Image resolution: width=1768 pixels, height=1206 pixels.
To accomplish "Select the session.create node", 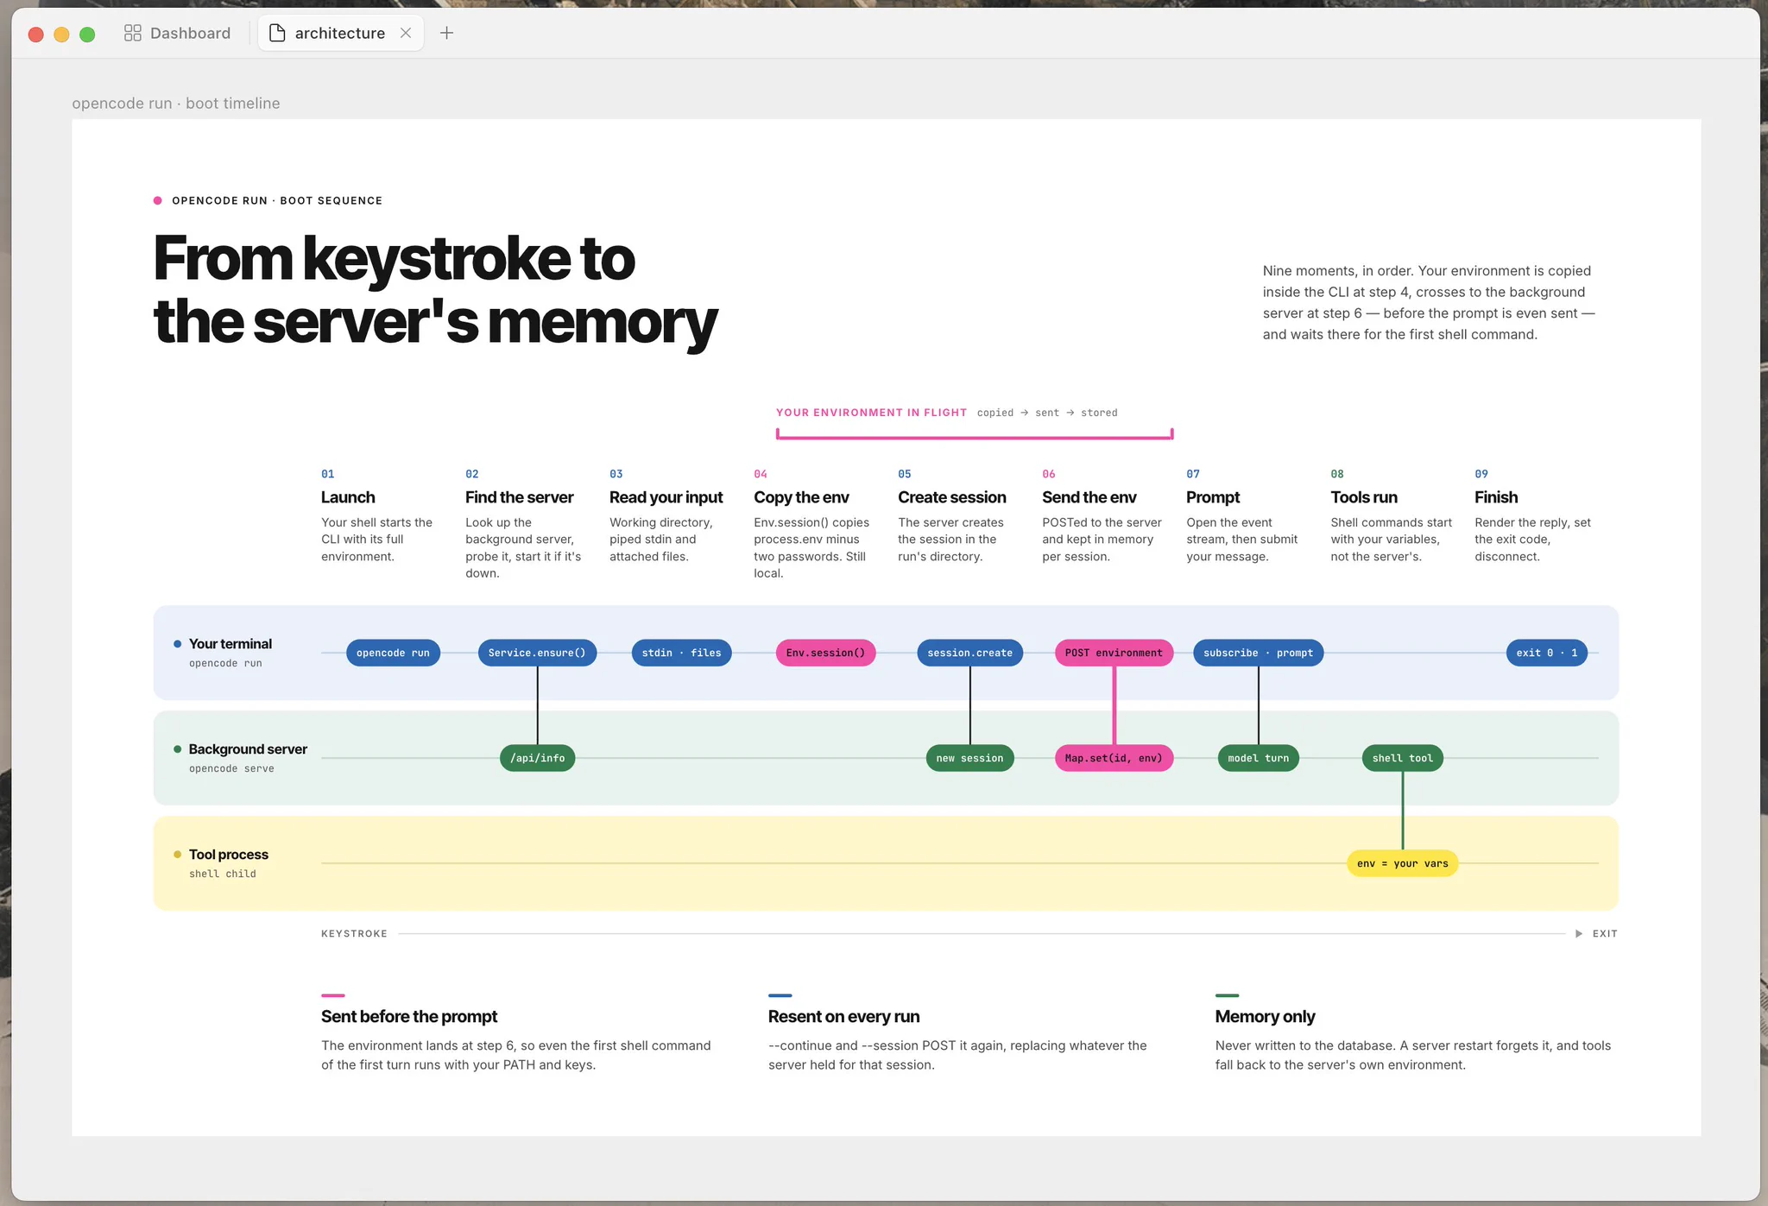I will [969, 653].
